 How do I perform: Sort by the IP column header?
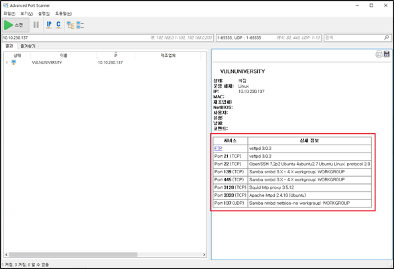[116, 56]
